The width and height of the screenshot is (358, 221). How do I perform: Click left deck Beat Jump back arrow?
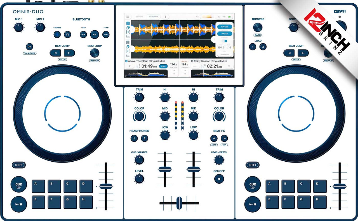coord(55,53)
